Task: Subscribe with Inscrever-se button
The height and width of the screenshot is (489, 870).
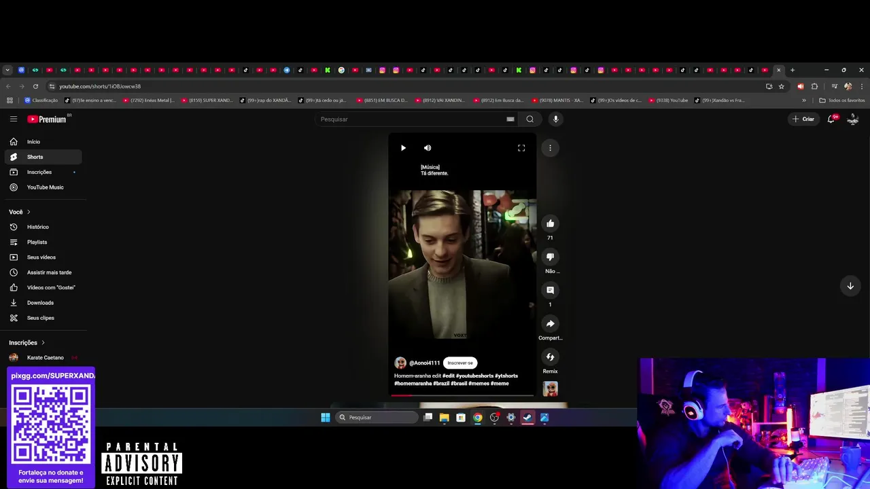Action: tap(460, 363)
